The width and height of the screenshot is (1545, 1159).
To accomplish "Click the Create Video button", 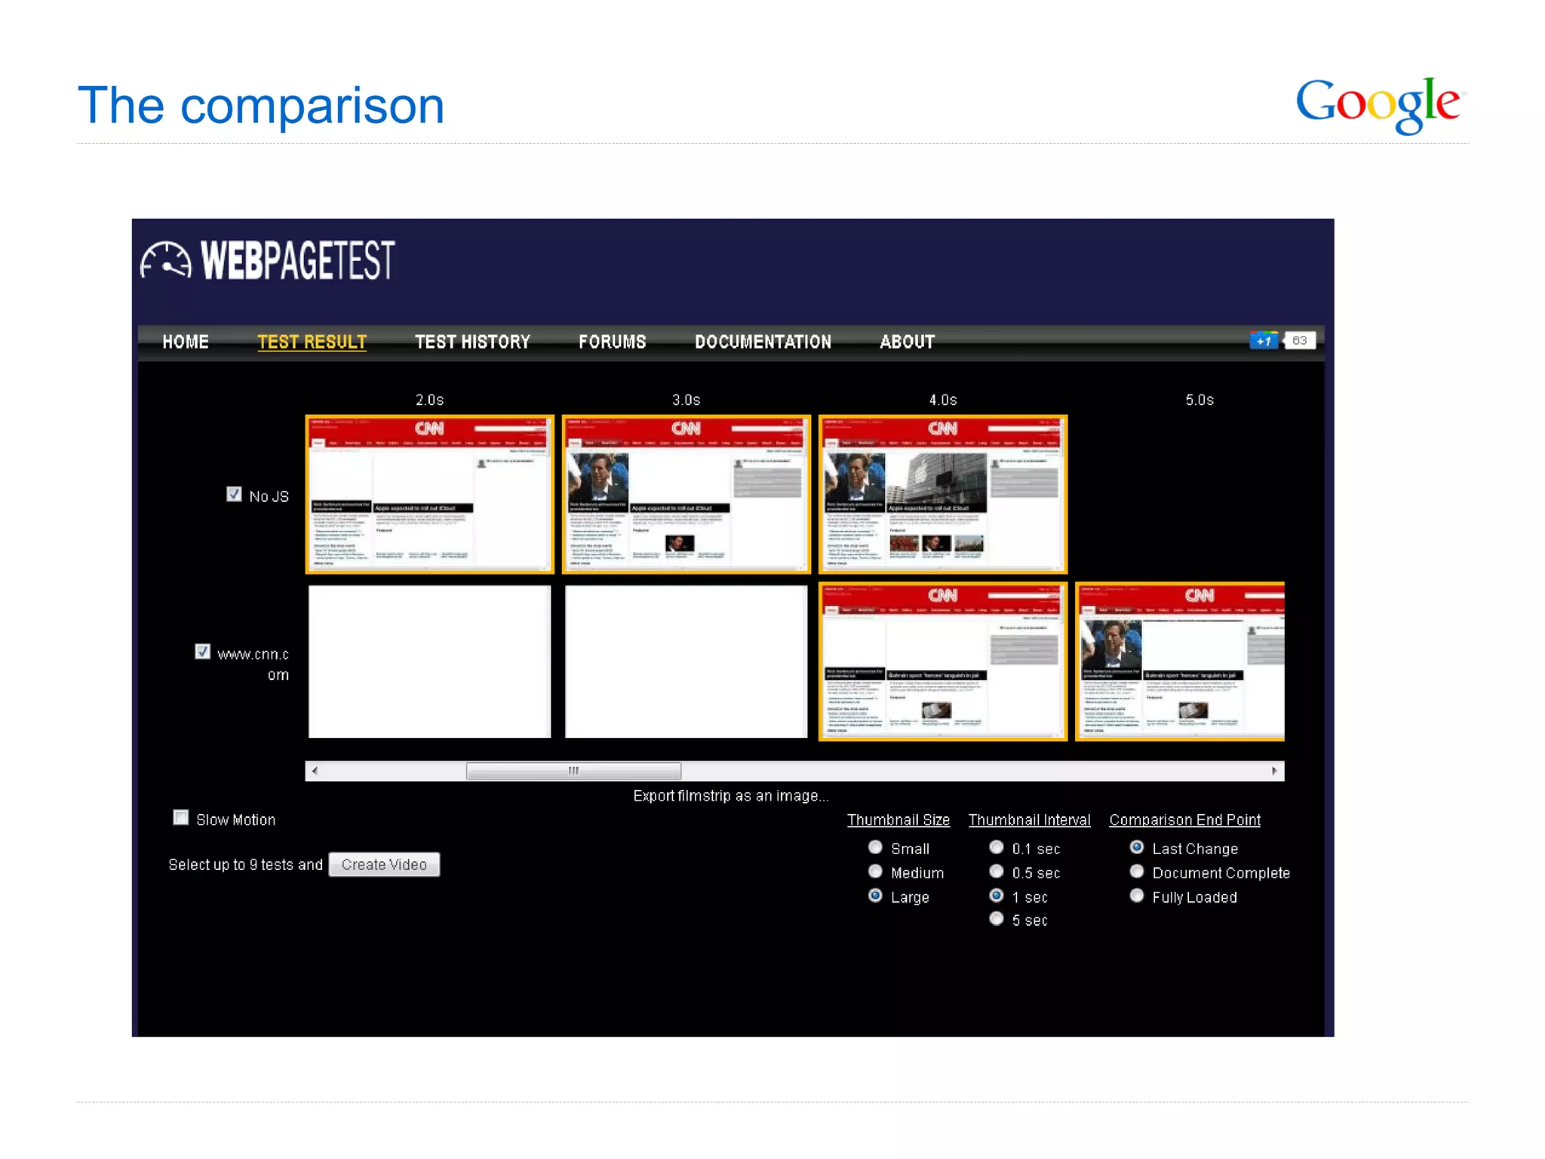I will 384,865.
